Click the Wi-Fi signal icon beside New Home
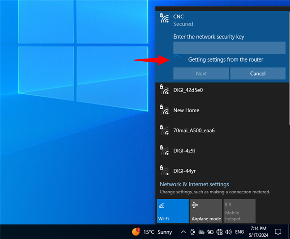This screenshot has width=290, height=239. (x=164, y=110)
